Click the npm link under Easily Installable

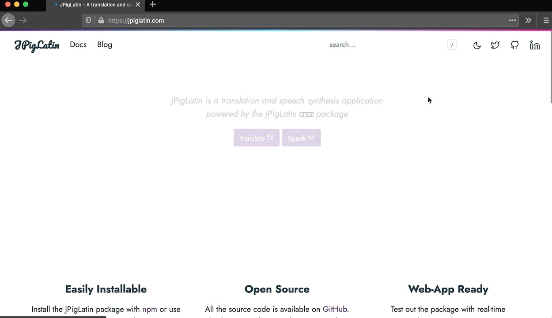coord(150,309)
